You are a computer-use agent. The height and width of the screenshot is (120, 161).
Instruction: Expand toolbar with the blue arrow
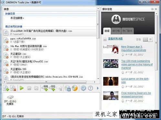pos(98,88)
